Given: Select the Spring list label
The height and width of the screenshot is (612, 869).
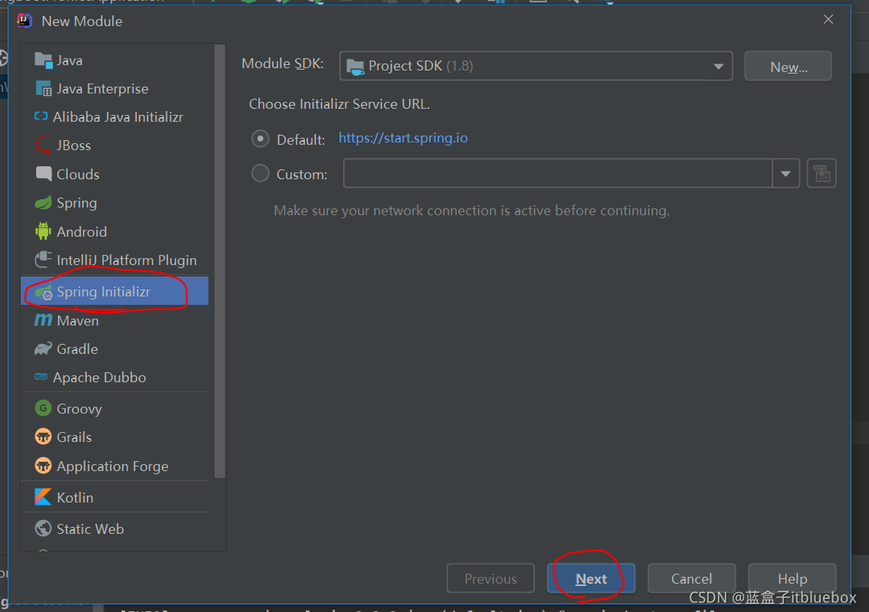Looking at the screenshot, I should tap(77, 203).
